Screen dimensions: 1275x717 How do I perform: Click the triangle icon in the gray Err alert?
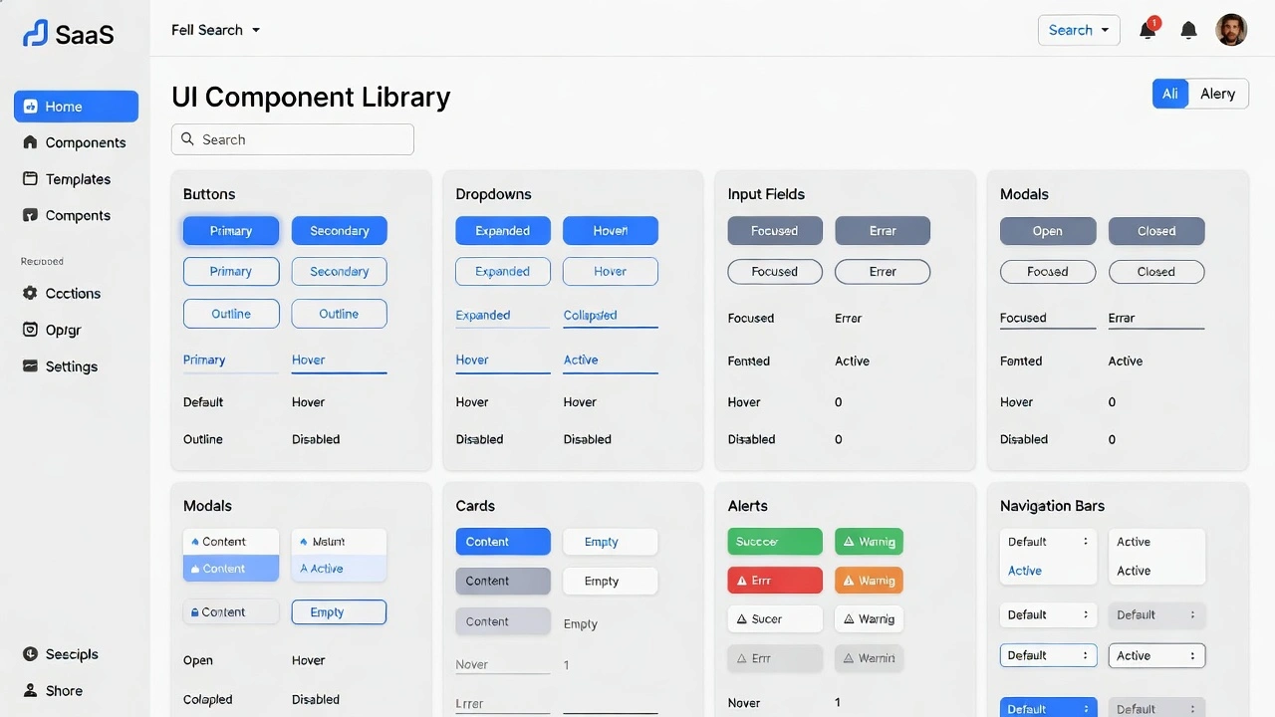click(x=741, y=658)
